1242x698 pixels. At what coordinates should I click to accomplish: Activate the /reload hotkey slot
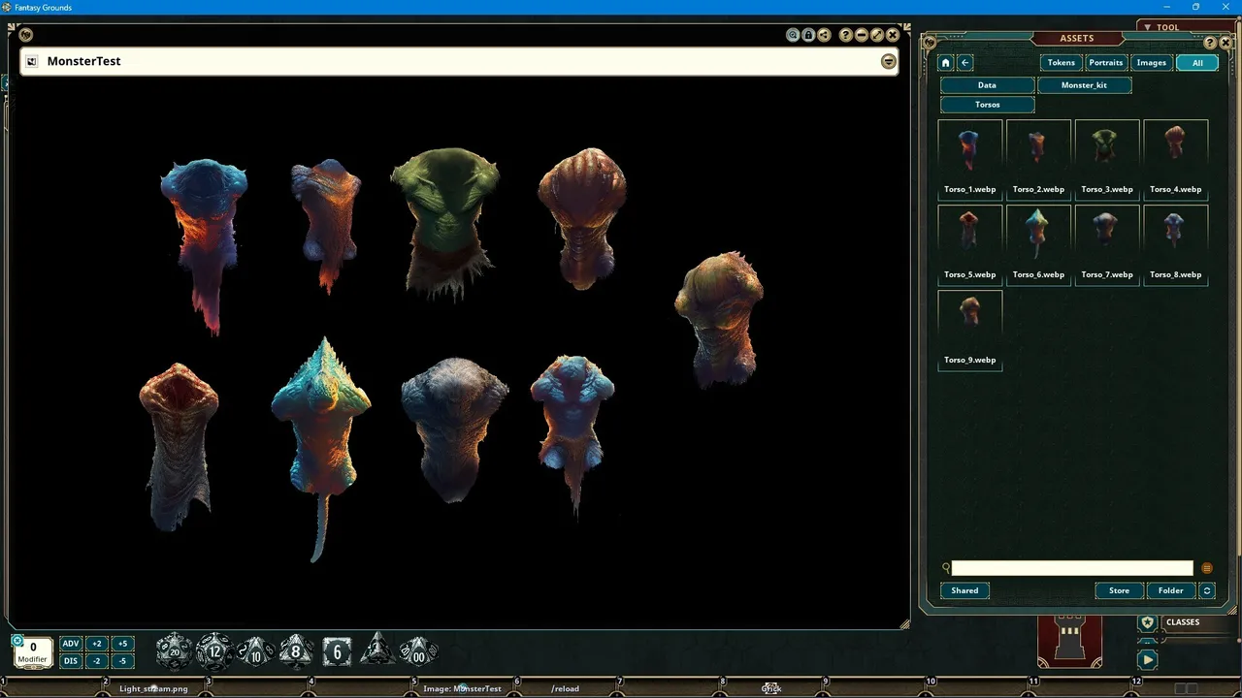[x=565, y=688]
